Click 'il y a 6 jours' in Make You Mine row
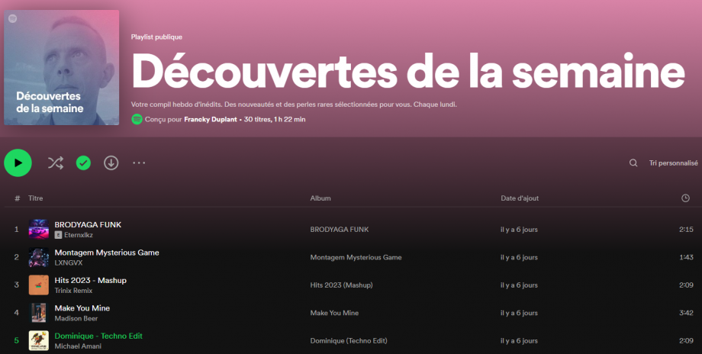The image size is (702, 354). (x=519, y=313)
